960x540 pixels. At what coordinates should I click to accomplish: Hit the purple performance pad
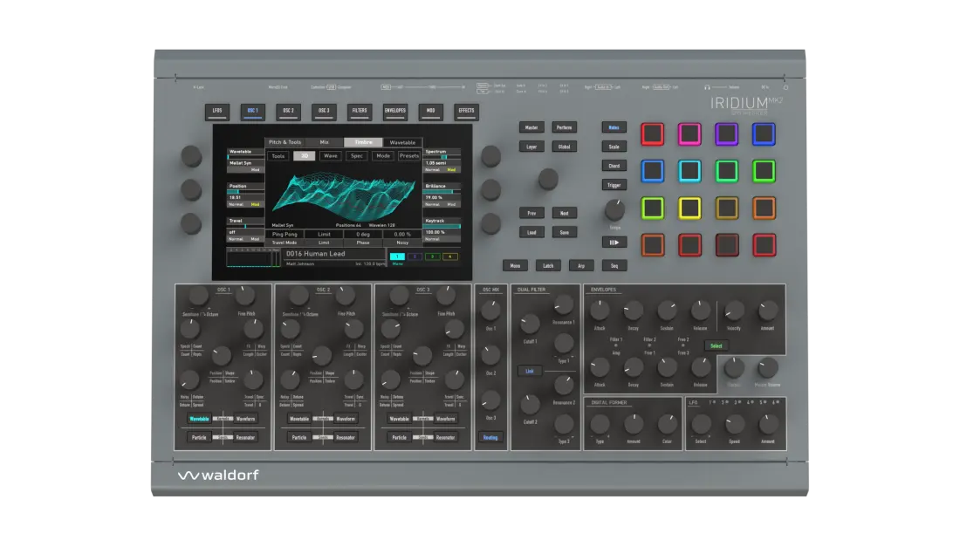(727, 134)
